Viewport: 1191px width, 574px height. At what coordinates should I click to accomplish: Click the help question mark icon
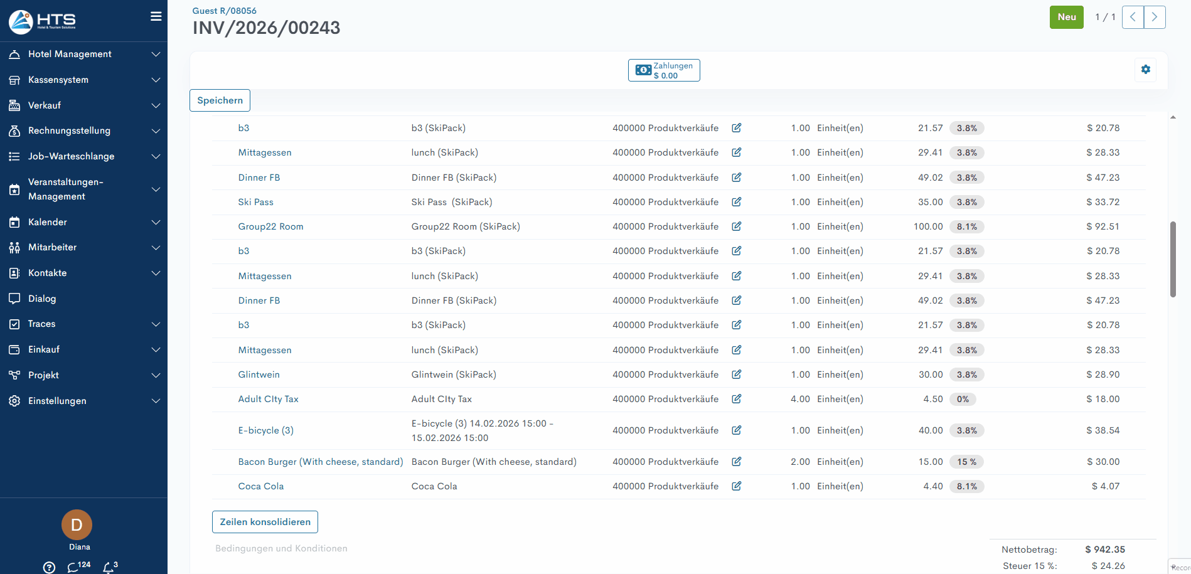pyautogui.click(x=50, y=567)
